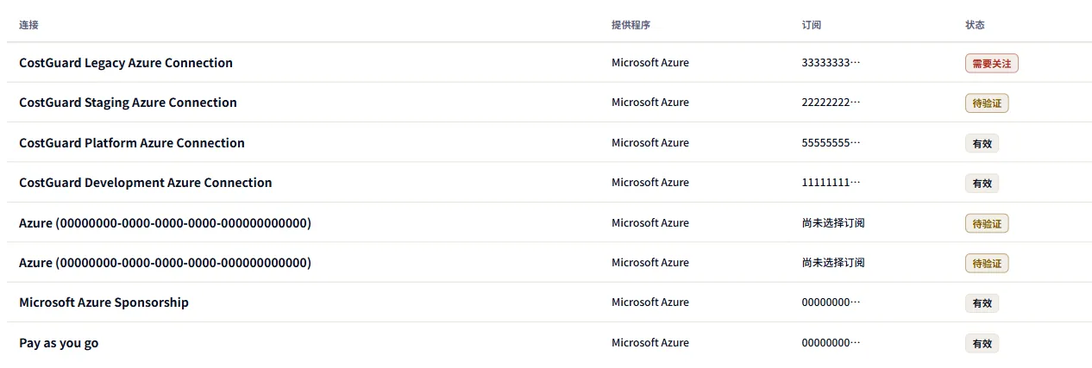Screen dimensions: 1092x368
Task: Select subscription 11111111 in the Development row
Action: [831, 183]
